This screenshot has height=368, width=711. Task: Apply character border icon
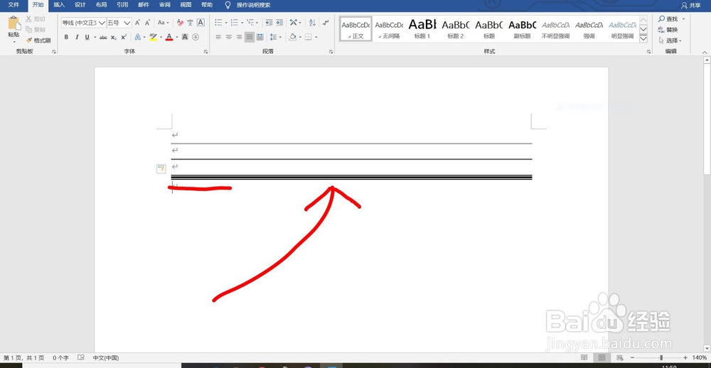tap(201, 23)
